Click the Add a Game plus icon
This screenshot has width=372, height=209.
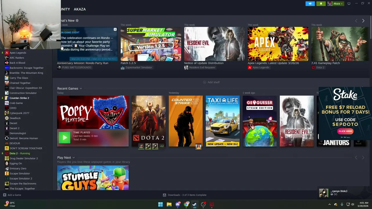click(x=4, y=195)
